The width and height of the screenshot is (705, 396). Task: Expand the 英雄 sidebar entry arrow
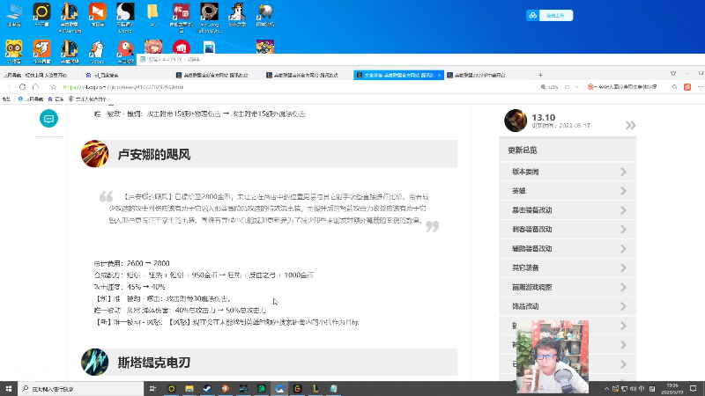click(623, 191)
